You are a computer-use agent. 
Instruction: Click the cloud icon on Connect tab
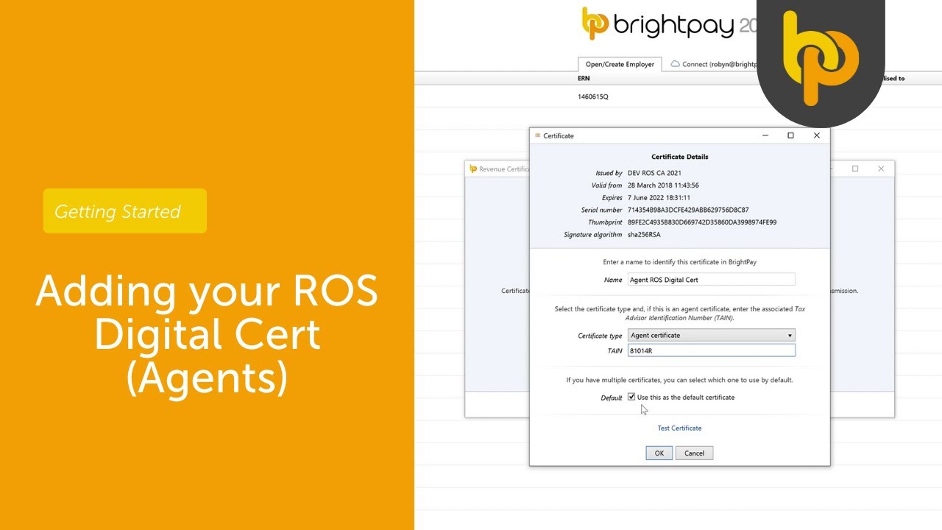click(675, 64)
